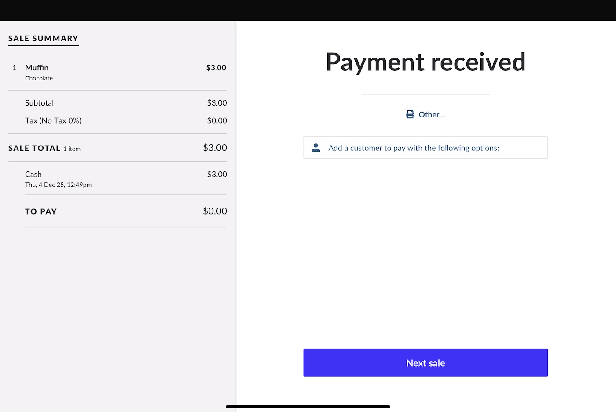Click the Payment received heading
Screen dimensions: 616x412
[x=425, y=62]
